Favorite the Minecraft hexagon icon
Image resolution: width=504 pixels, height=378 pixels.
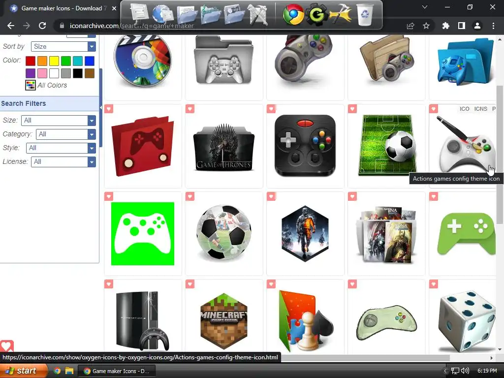tap(190, 284)
